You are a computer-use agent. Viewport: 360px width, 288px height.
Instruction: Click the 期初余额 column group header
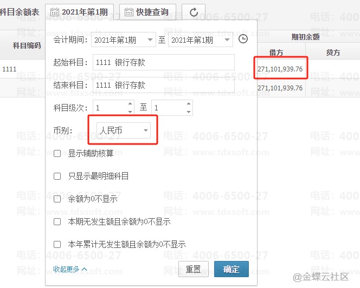tap(305, 37)
